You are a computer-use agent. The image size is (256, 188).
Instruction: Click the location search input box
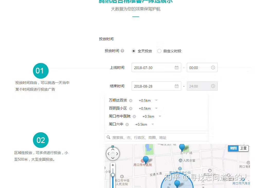click(156, 138)
